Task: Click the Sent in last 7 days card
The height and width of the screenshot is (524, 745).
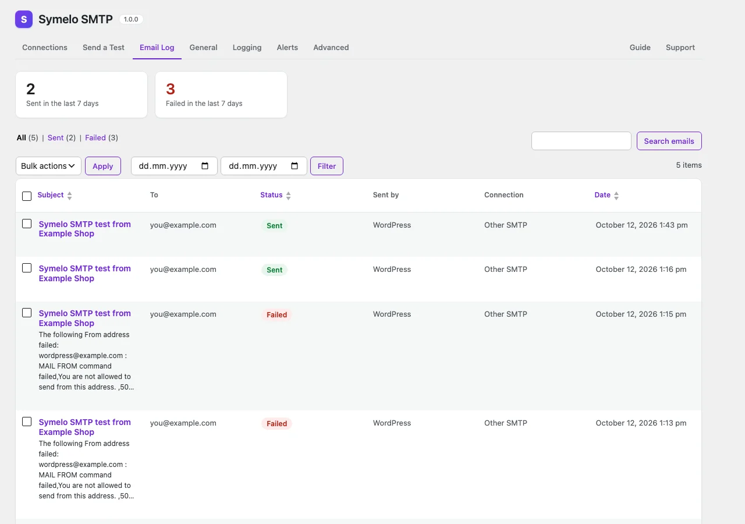Action: point(81,95)
